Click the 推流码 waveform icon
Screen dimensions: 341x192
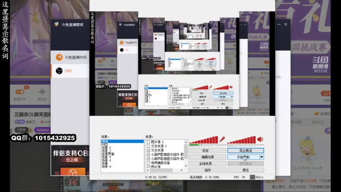42,92
